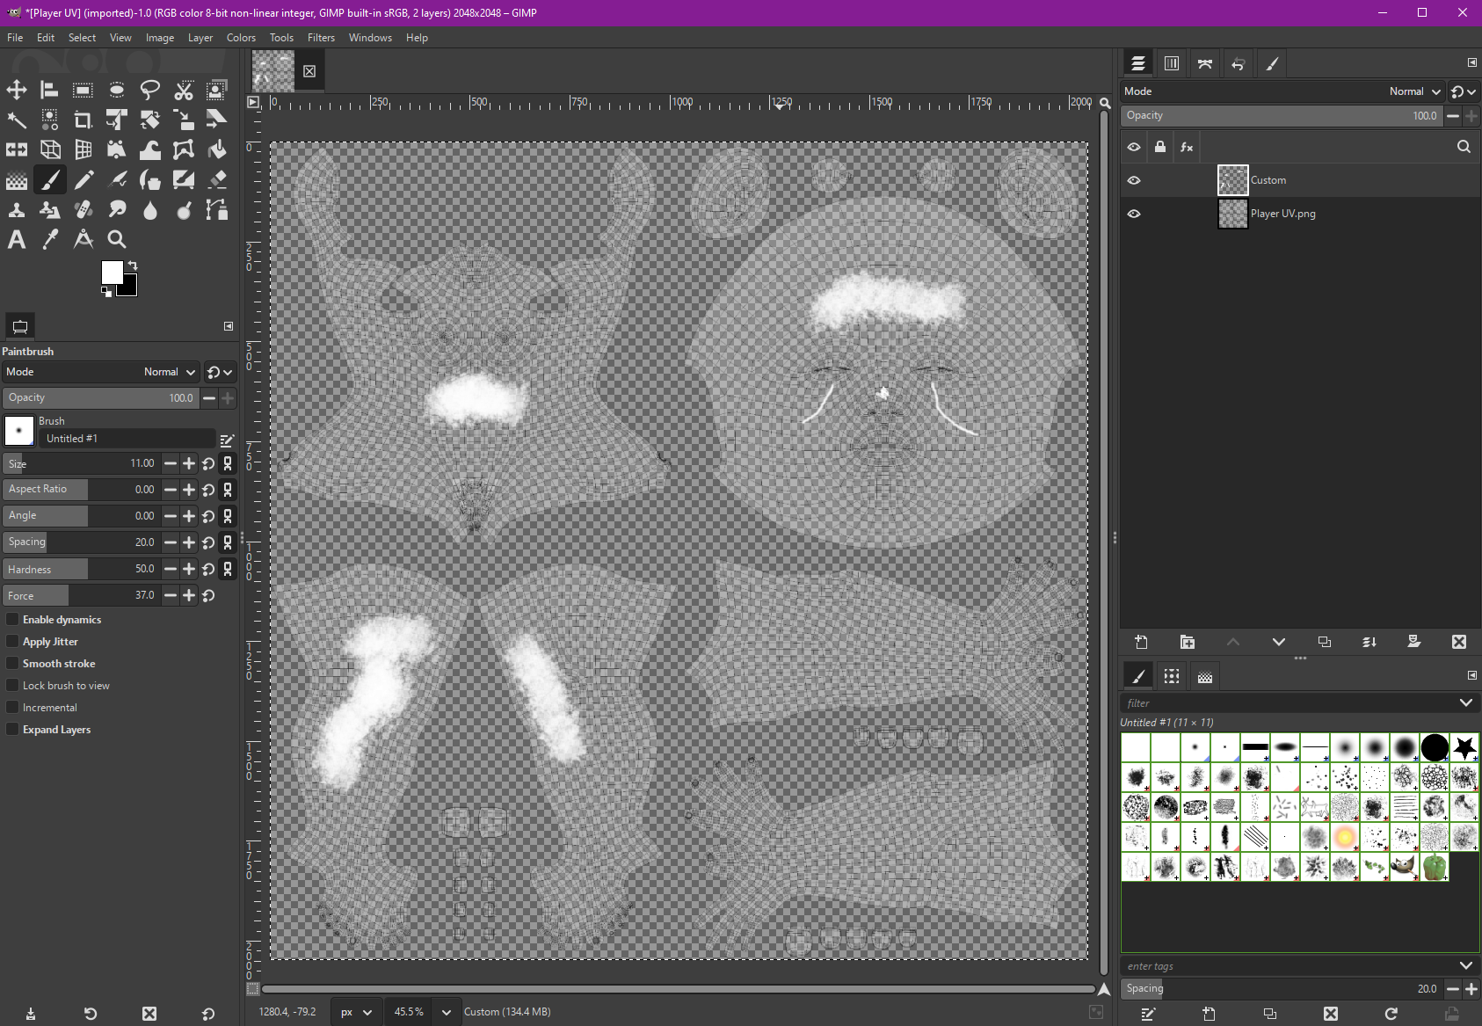Choose the Pencil tool
Image resolution: width=1482 pixels, height=1026 pixels.
pyautogui.click(x=84, y=180)
